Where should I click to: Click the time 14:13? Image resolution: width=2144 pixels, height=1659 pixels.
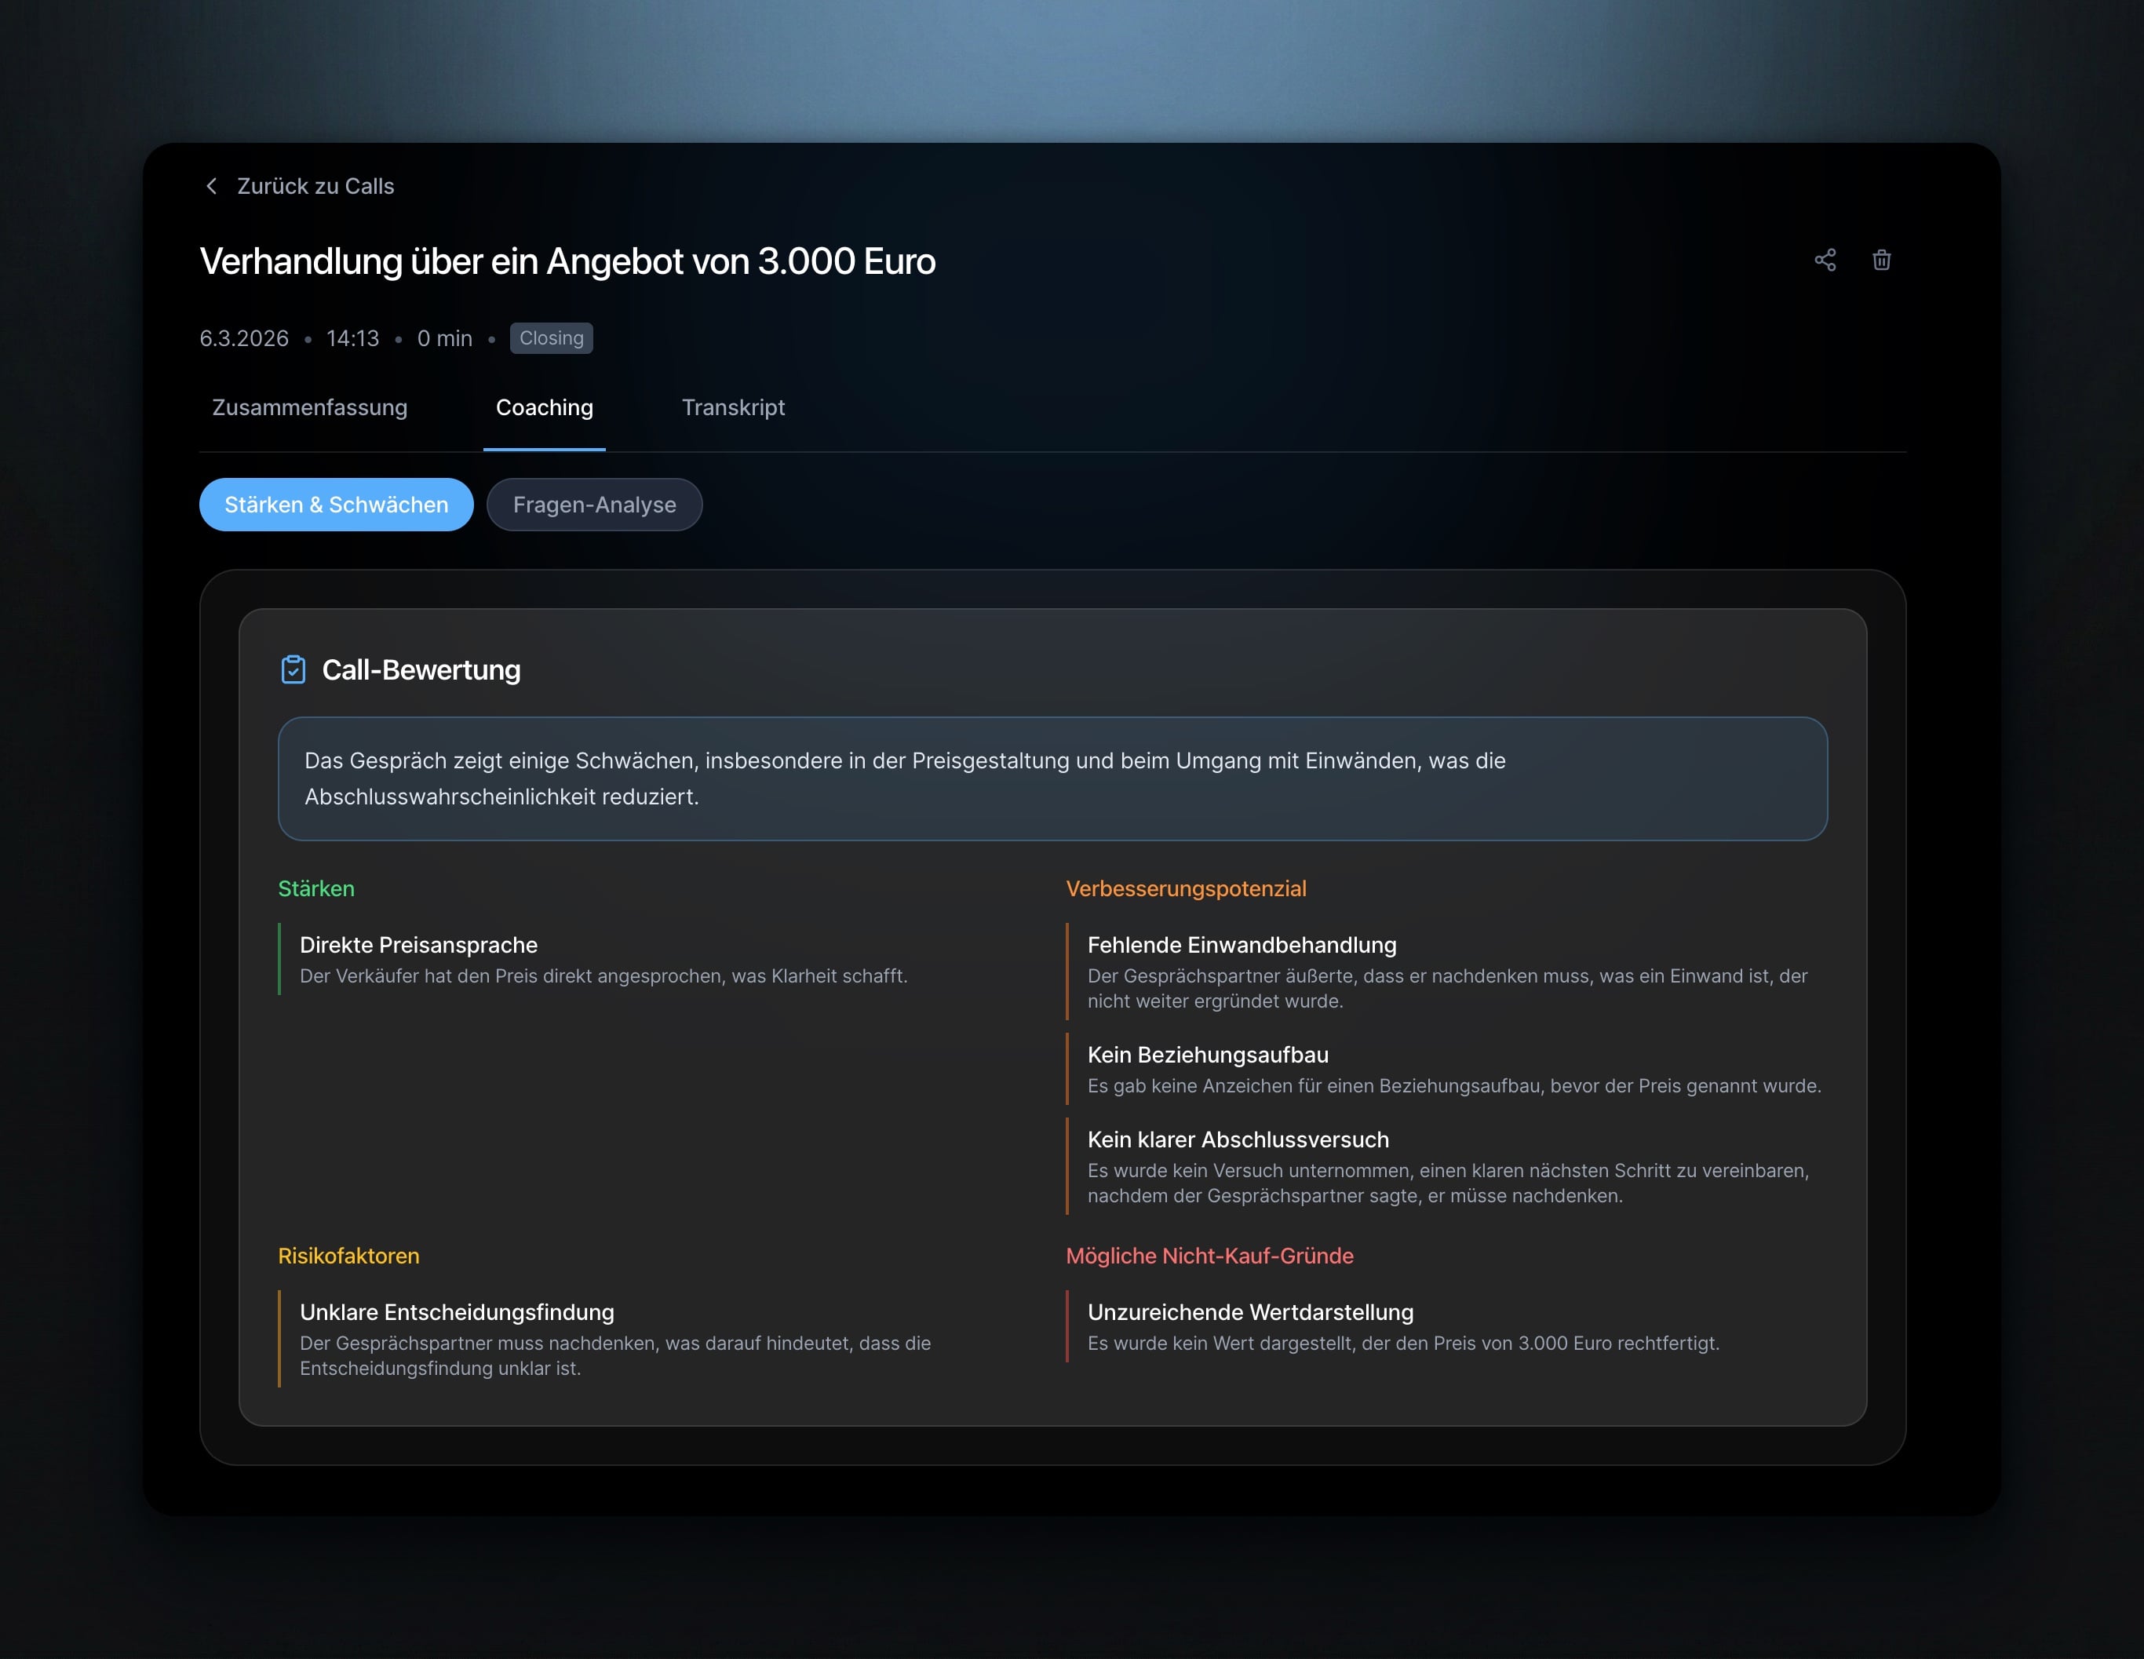pyautogui.click(x=352, y=339)
